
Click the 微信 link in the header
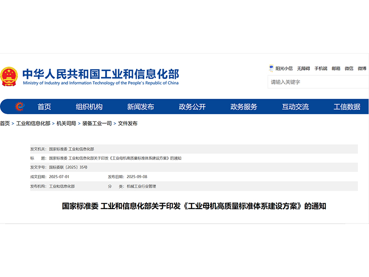[x=349, y=68]
